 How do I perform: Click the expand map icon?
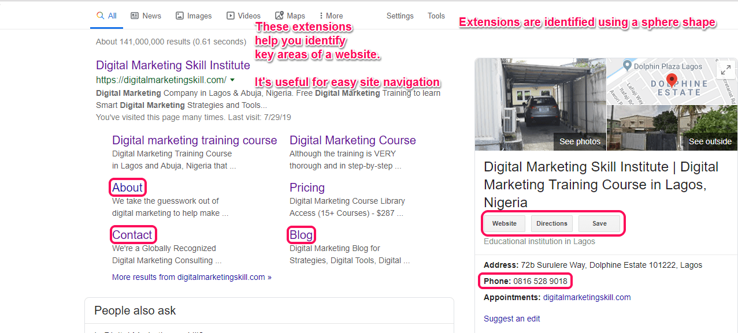(725, 70)
